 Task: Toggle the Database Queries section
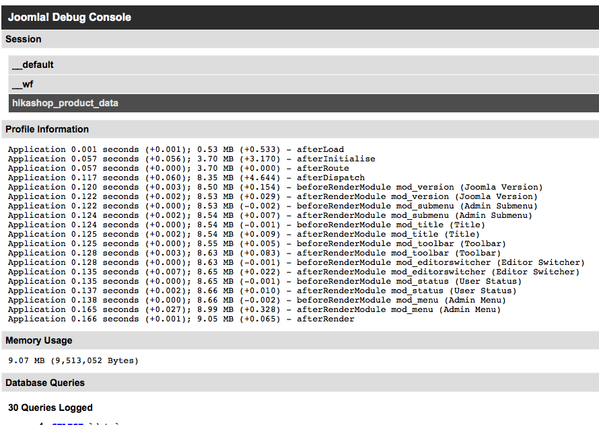click(x=300, y=383)
